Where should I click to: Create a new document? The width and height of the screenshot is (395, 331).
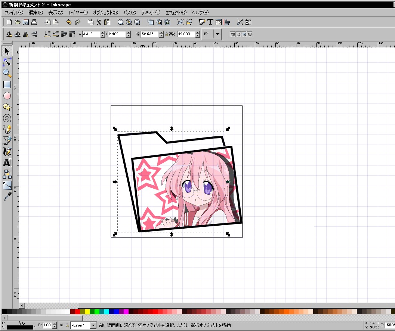(9, 22)
